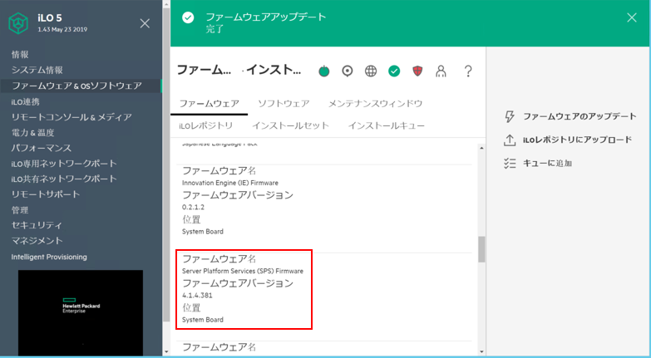Click the upload arrow icon for iLO repository
Viewport: 651px width, 358px height.
pos(510,140)
